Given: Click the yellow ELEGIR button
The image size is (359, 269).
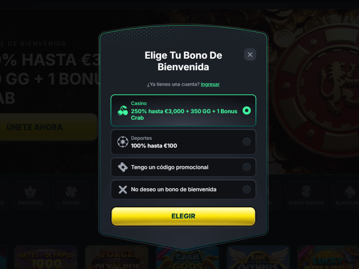Looking at the screenshot, I should [x=183, y=216].
